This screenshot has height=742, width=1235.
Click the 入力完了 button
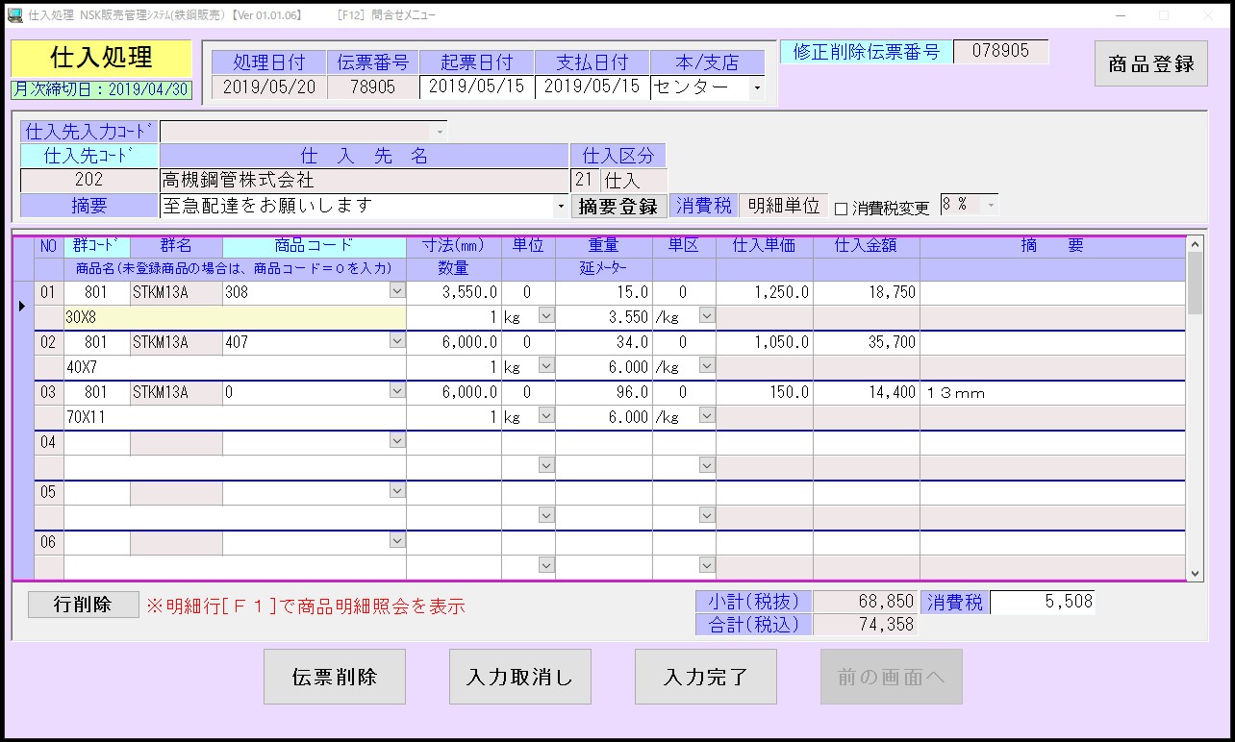(706, 677)
